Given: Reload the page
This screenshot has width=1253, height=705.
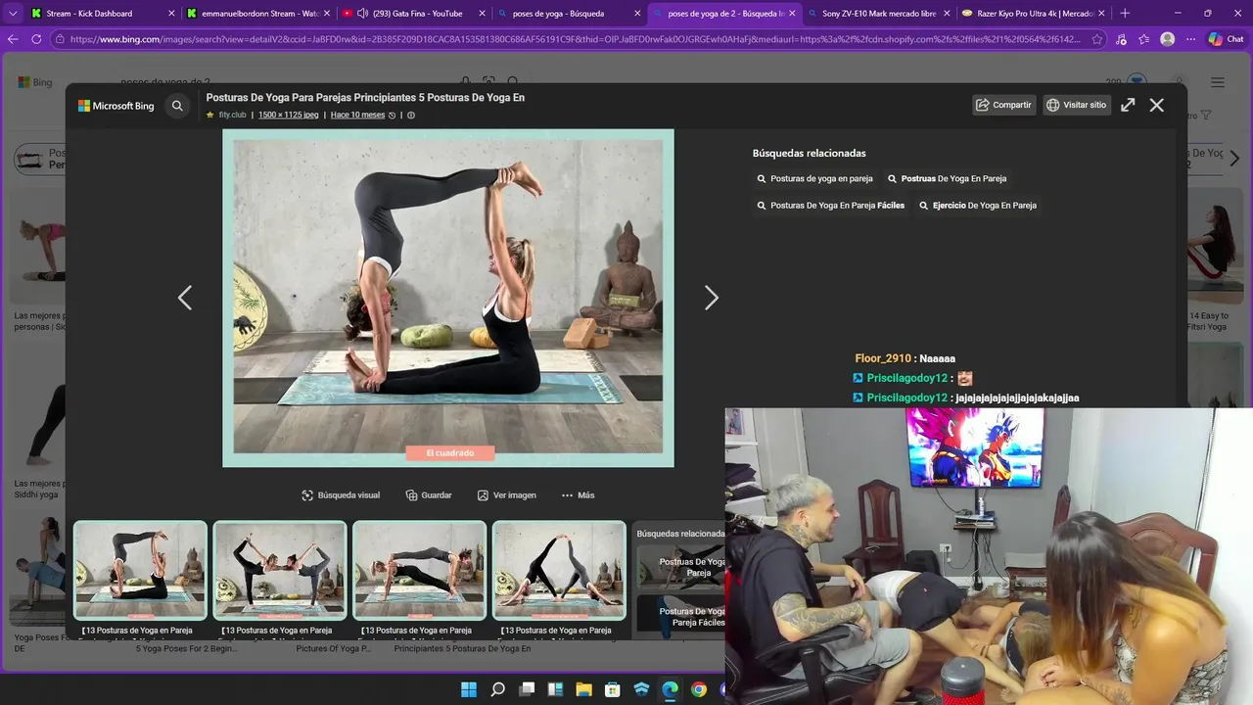Looking at the screenshot, I should (x=36, y=39).
